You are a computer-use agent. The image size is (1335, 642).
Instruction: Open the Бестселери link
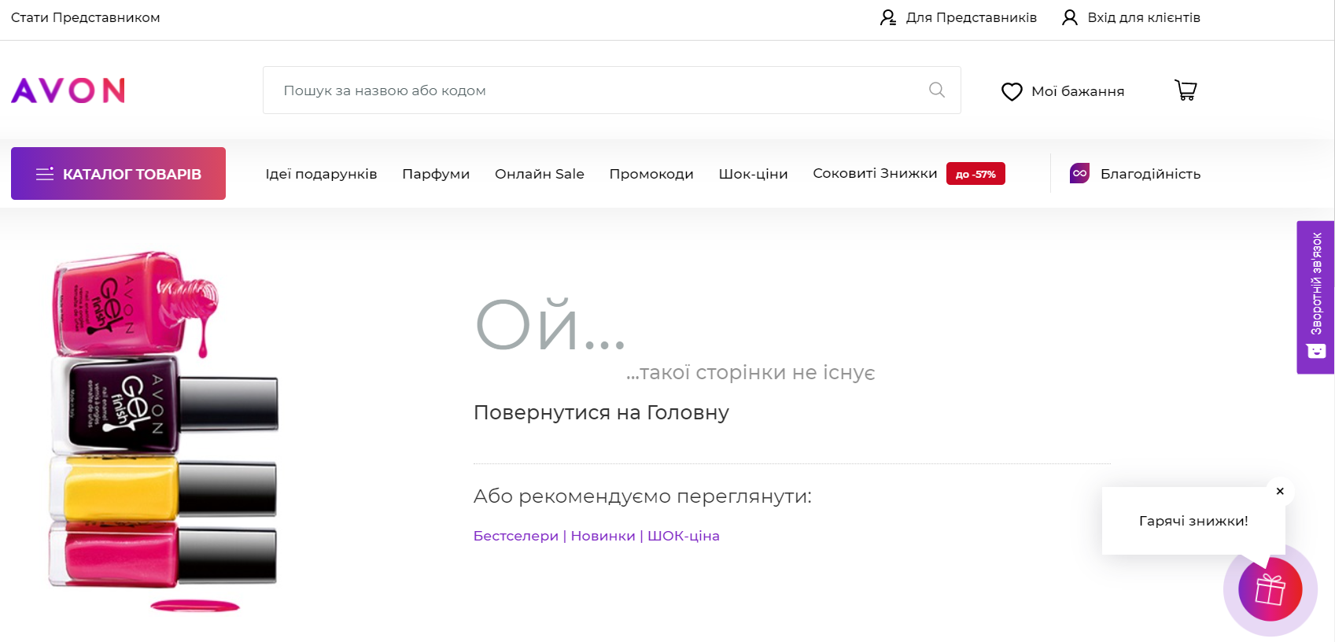click(x=515, y=536)
